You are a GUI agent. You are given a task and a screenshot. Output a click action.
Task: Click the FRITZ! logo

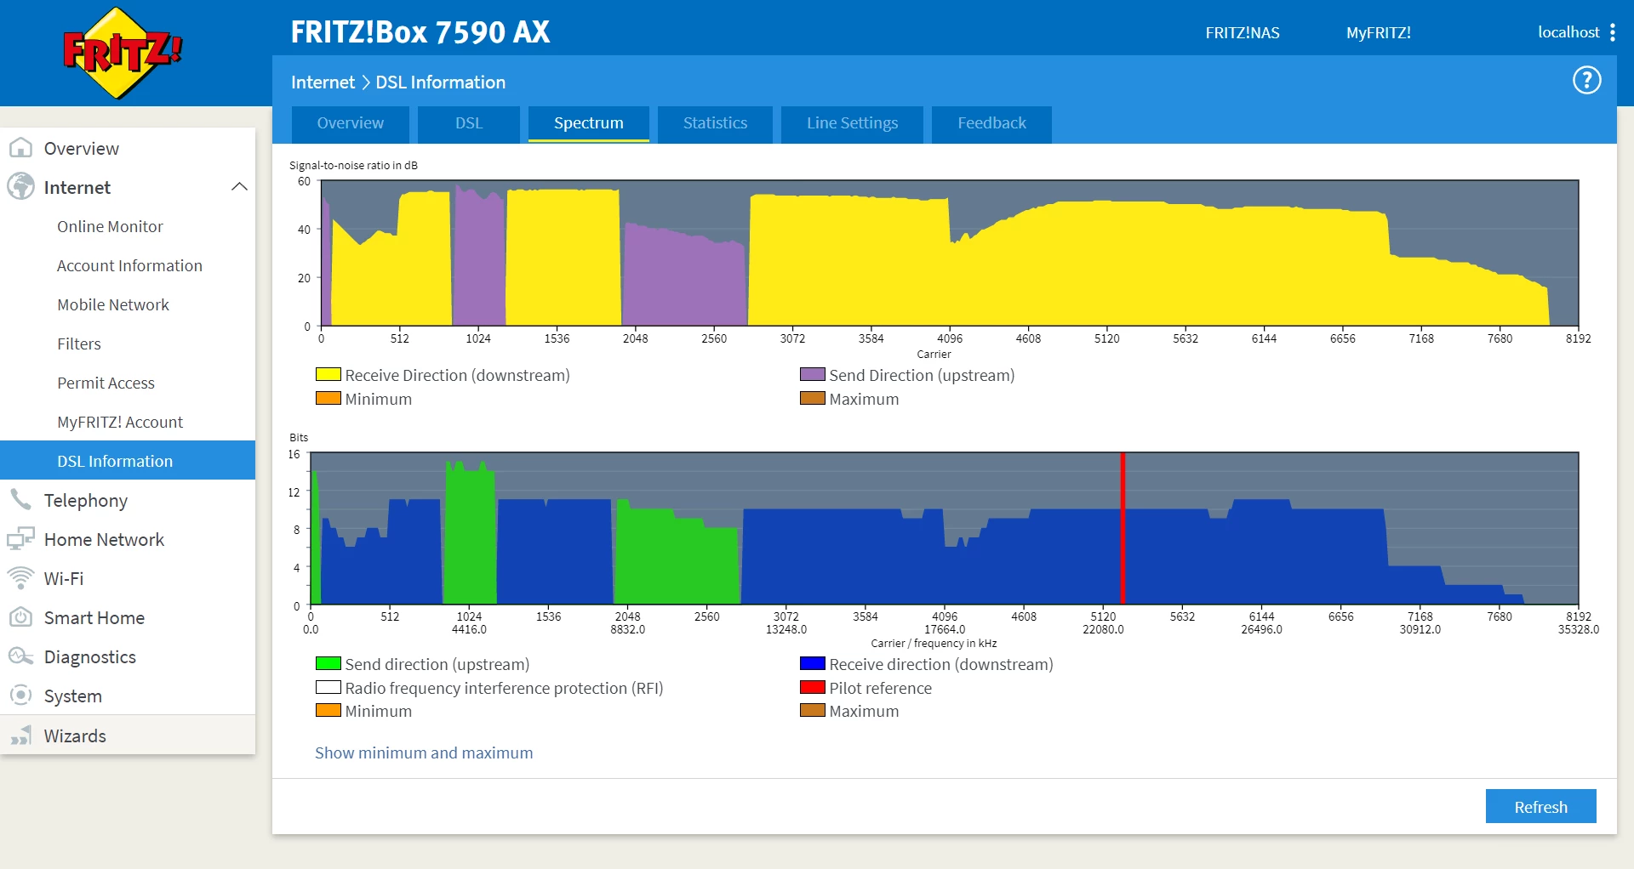click(123, 53)
